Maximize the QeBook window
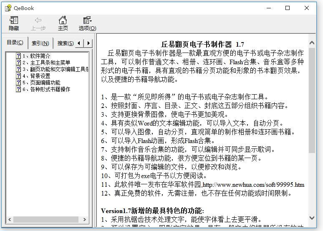This screenshot has width=323, height=231. pyautogui.click(x=288, y=8)
